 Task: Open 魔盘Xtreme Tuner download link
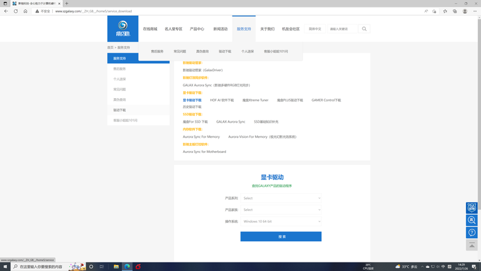[x=255, y=100]
